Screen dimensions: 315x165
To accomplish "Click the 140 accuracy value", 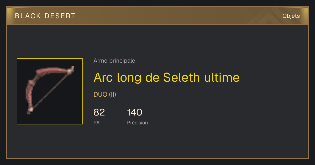I will tap(135, 112).
